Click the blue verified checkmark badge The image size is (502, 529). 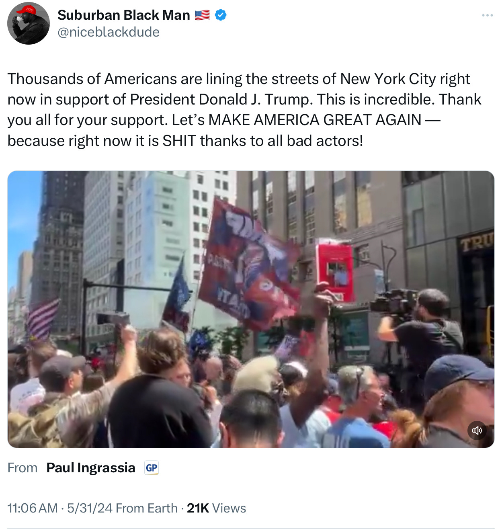click(221, 15)
